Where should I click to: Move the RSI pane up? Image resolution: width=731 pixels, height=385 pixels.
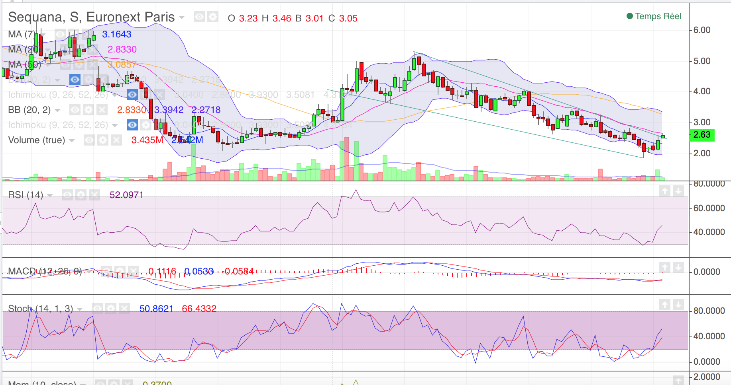coord(664,191)
